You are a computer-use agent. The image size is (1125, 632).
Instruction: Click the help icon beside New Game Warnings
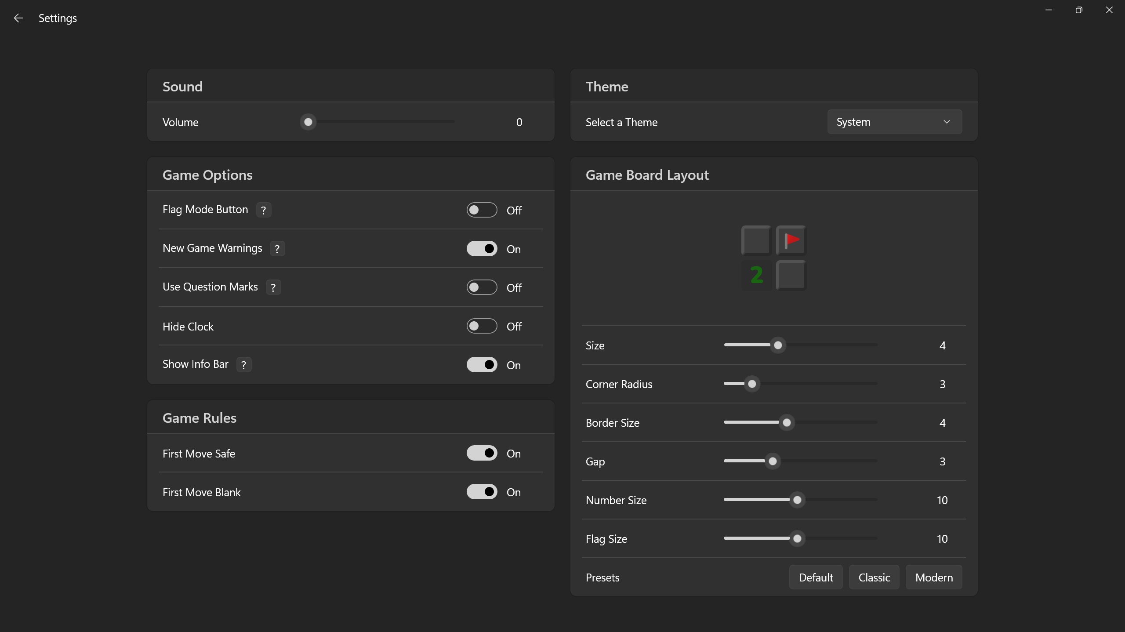[277, 248]
